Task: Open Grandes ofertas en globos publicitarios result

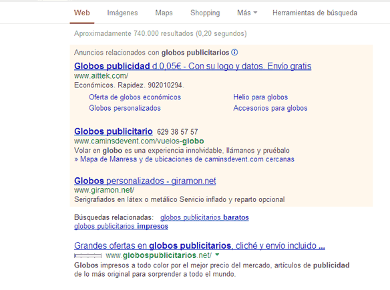Action: pyautogui.click(x=200, y=245)
